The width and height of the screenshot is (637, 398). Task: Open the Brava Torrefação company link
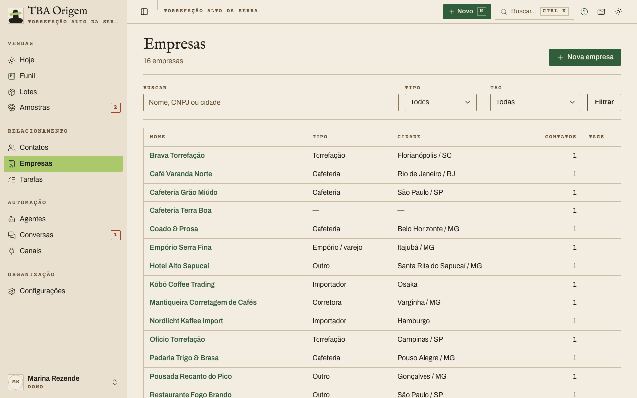point(177,155)
